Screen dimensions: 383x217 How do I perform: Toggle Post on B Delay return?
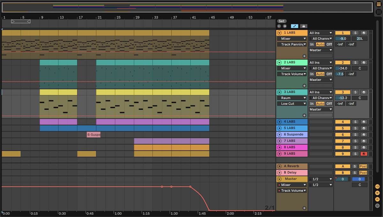(x=363, y=173)
